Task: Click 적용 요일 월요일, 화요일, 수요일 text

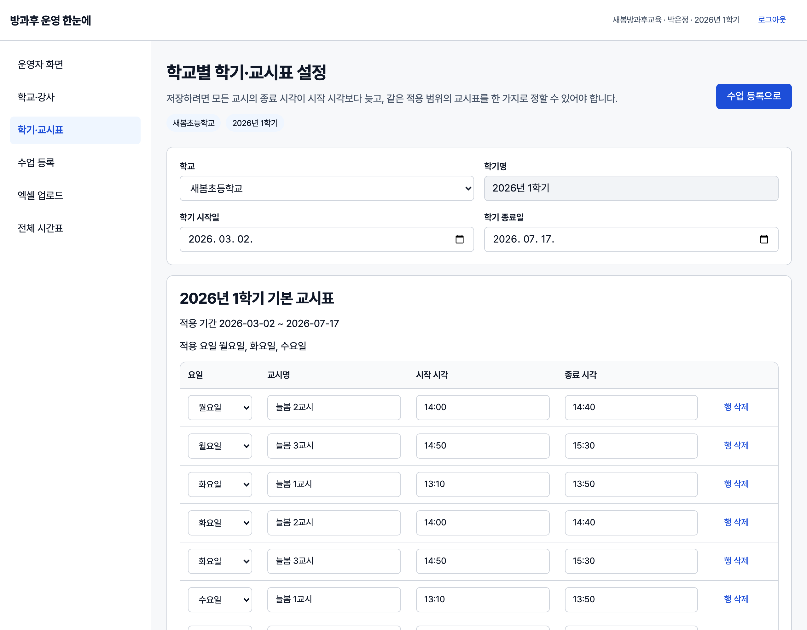Action: [x=243, y=346]
